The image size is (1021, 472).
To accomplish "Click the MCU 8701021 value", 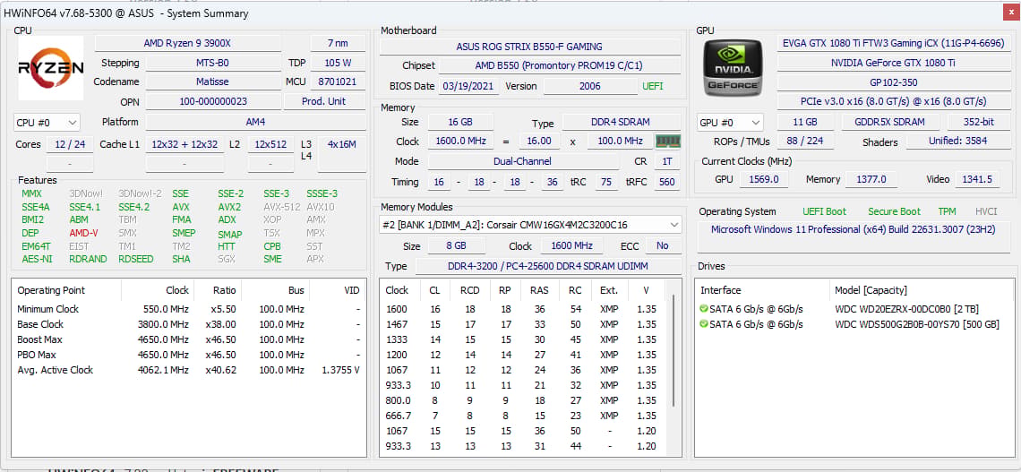I will click(x=338, y=82).
